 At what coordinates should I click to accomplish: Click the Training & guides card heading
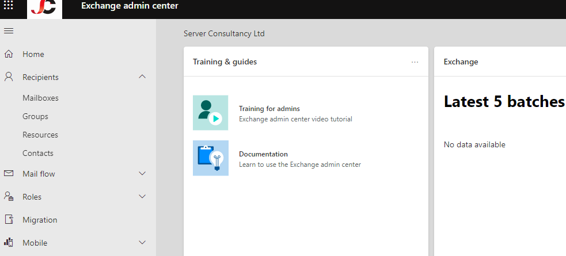coord(225,62)
